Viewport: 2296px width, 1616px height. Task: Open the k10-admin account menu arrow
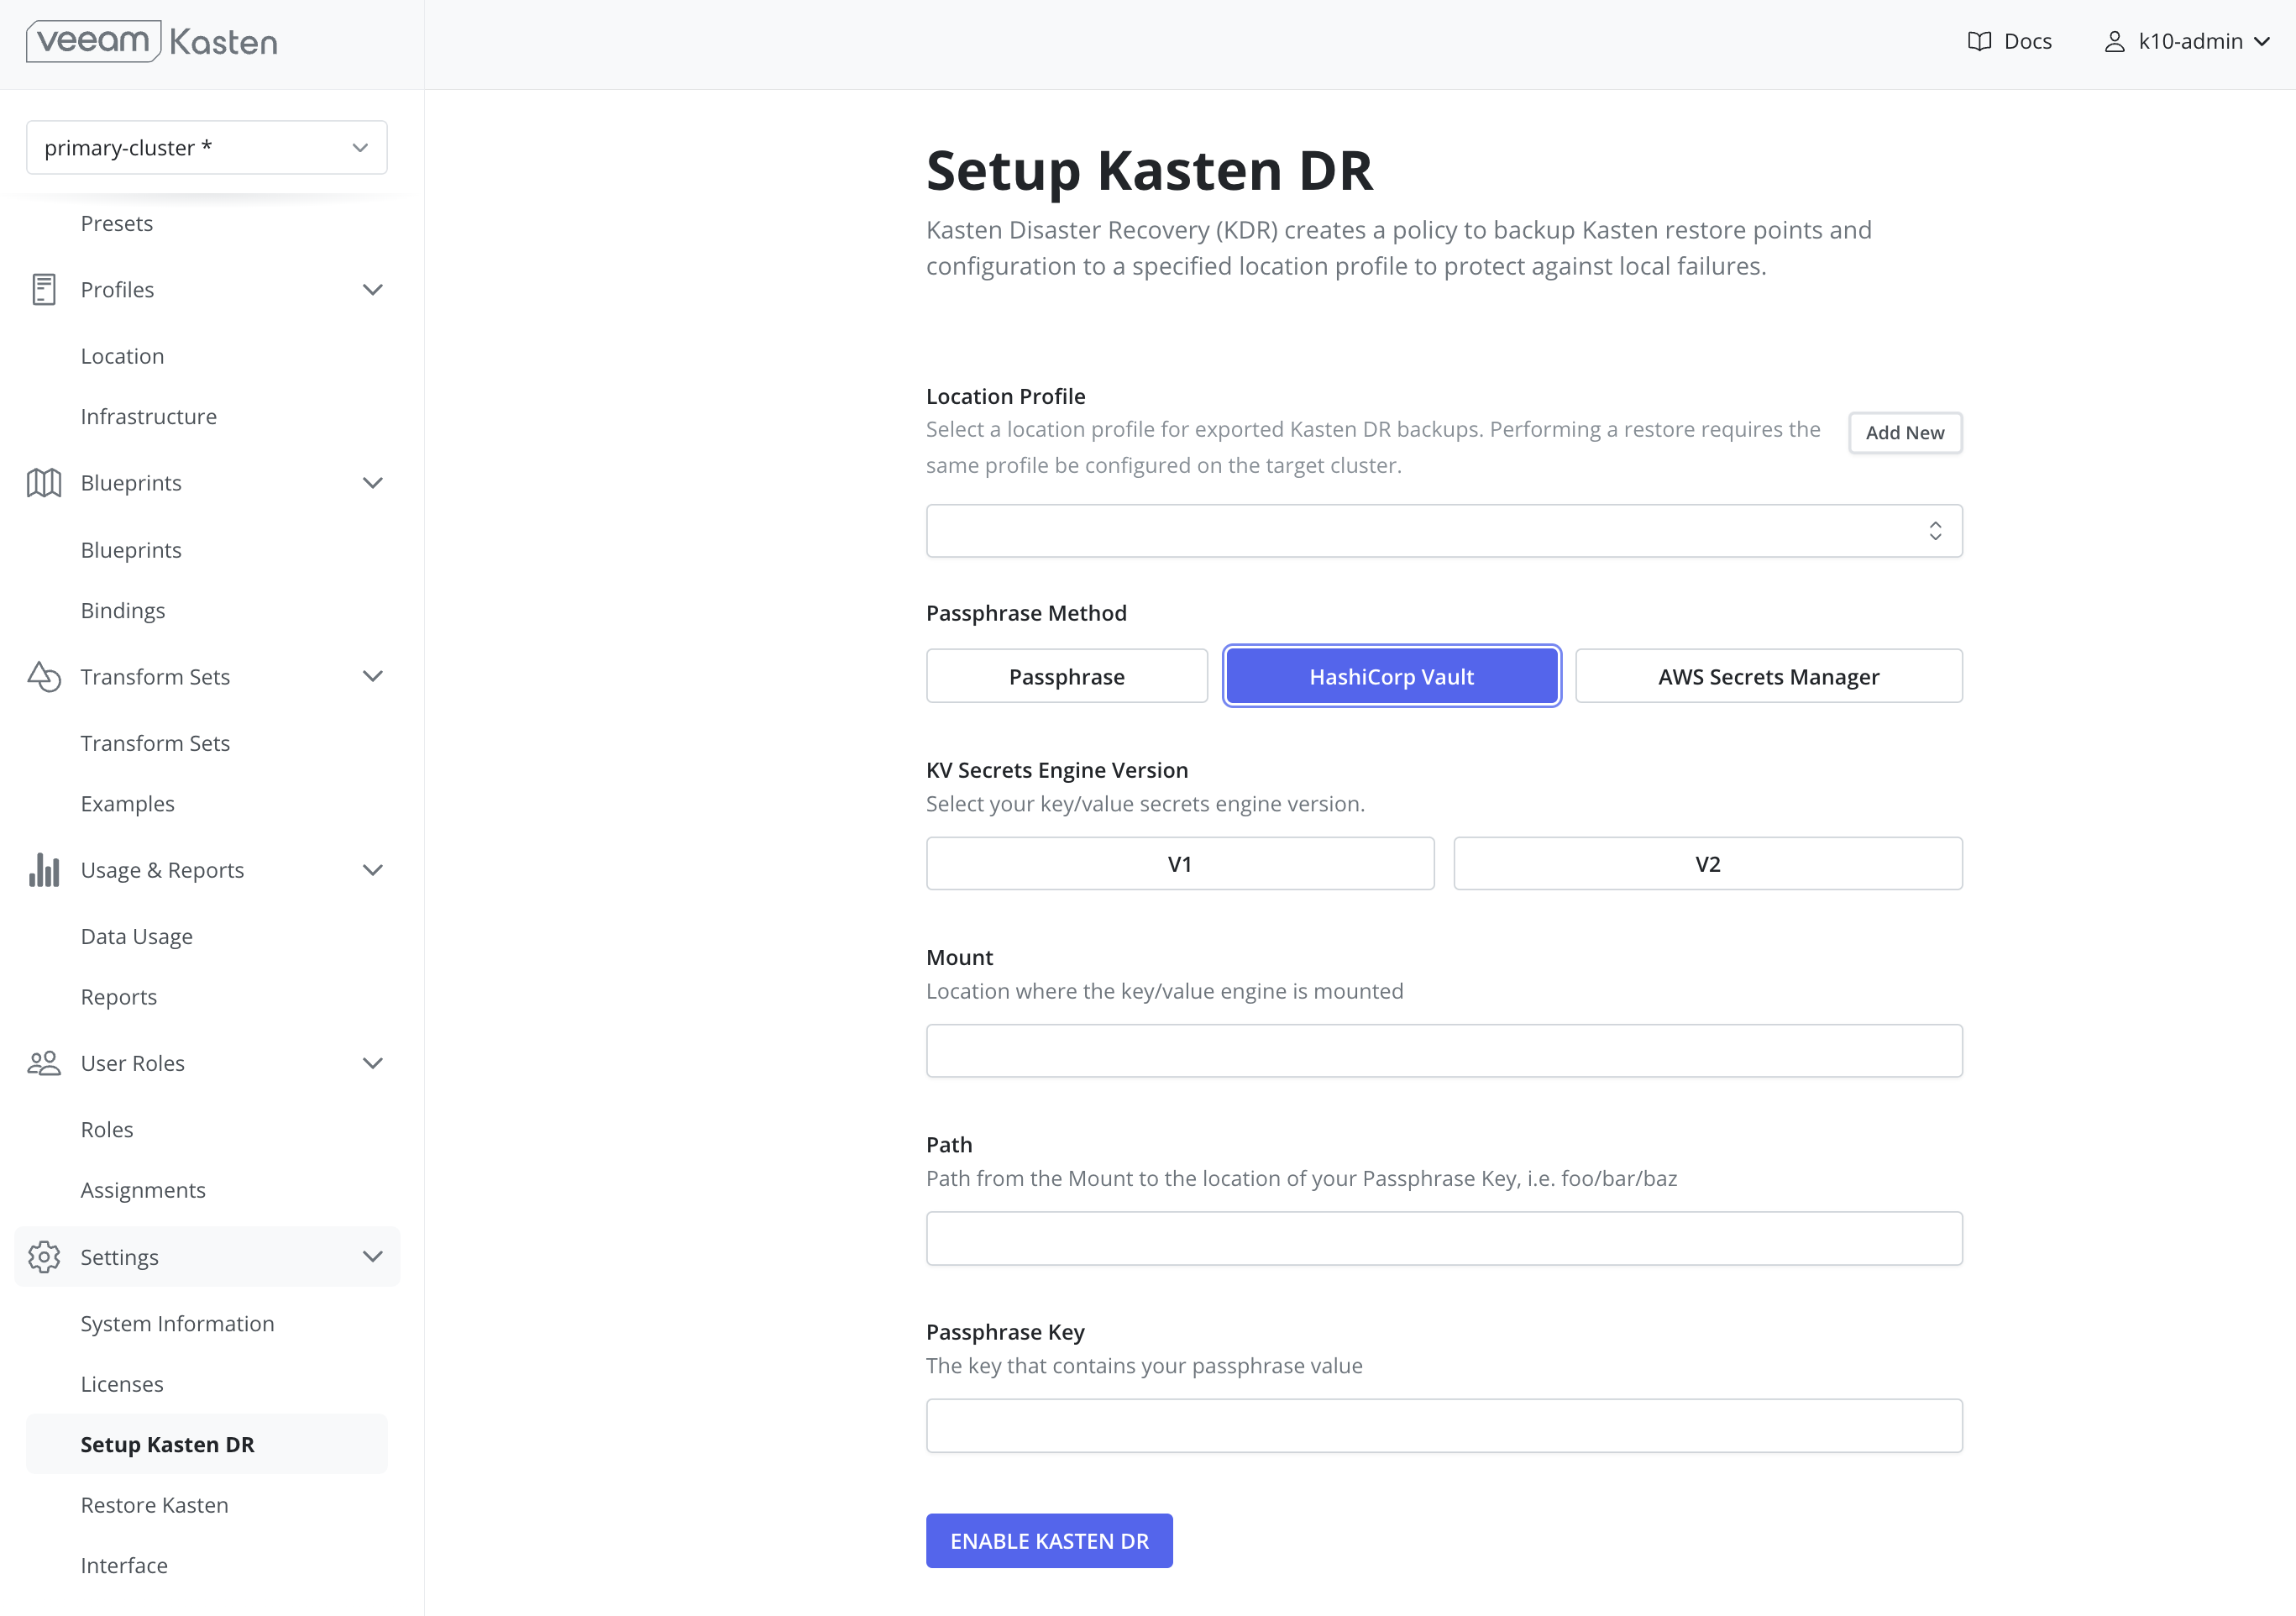coord(2262,42)
